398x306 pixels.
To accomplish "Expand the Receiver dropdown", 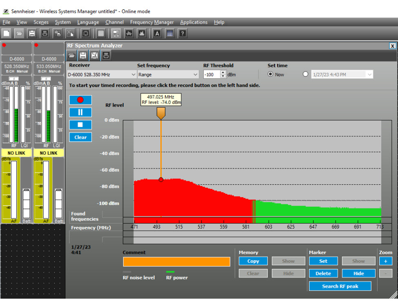I will pos(133,75).
